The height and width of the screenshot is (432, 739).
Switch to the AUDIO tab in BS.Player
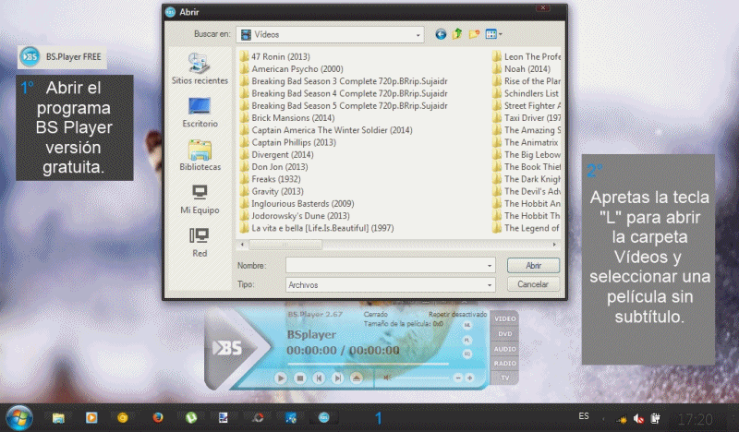point(504,349)
